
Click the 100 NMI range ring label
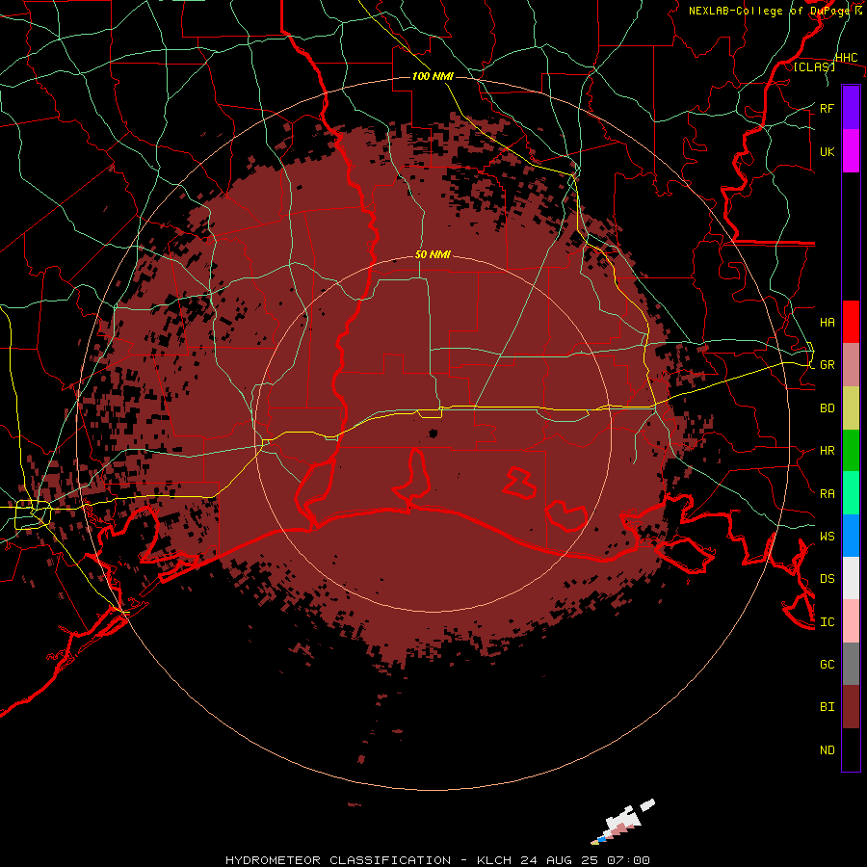433,76
